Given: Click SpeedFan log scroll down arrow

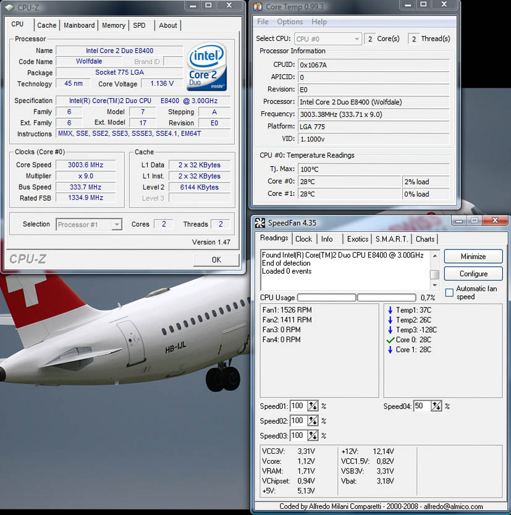Looking at the screenshot, I should click(435, 285).
